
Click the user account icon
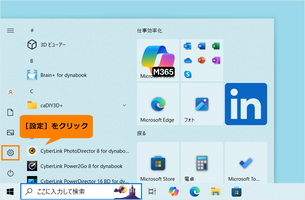click(11, 92)
